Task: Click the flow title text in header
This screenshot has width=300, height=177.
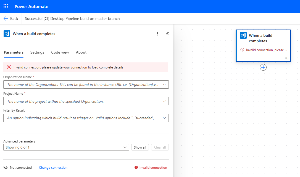Action: (72, 19)
